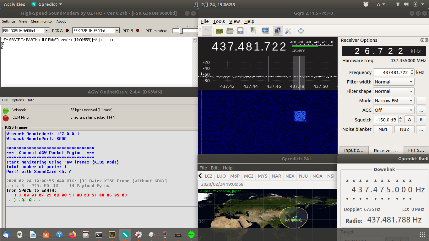Click squelch auto 'A' button
The height and width of the screenshot is (241, 429).
[x=409, y=120]
